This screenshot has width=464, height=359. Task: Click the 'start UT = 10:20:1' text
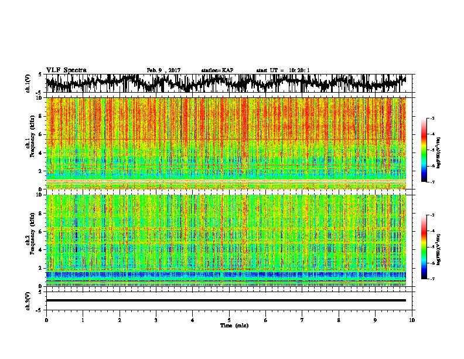[x=283, y=70]
